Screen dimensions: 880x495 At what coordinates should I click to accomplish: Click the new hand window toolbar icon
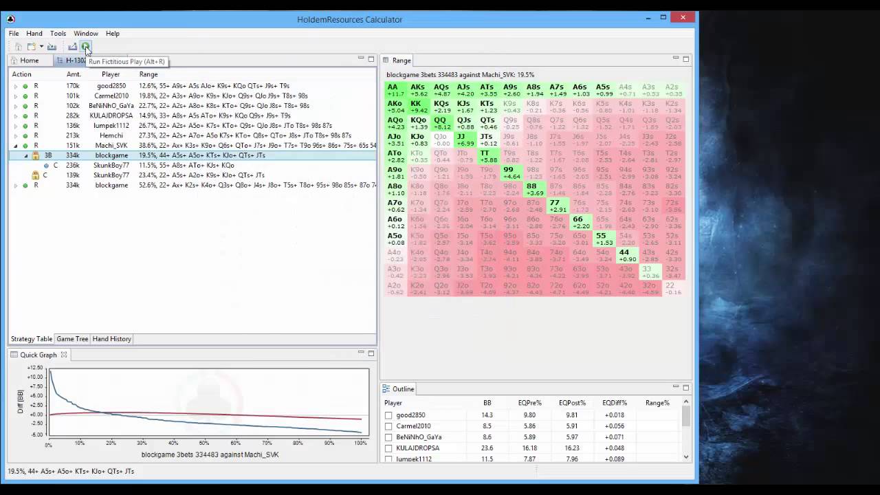pos(32,47)
